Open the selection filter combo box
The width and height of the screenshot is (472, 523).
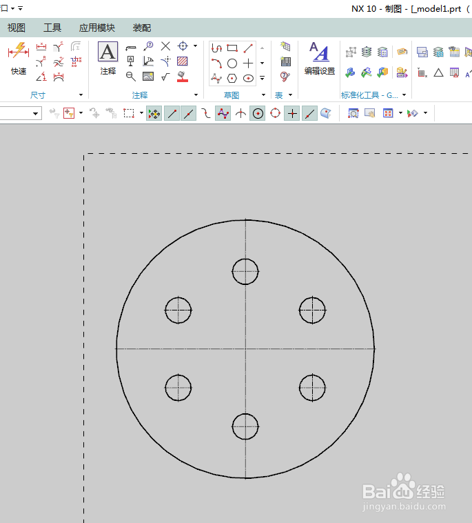coord(21,113)
